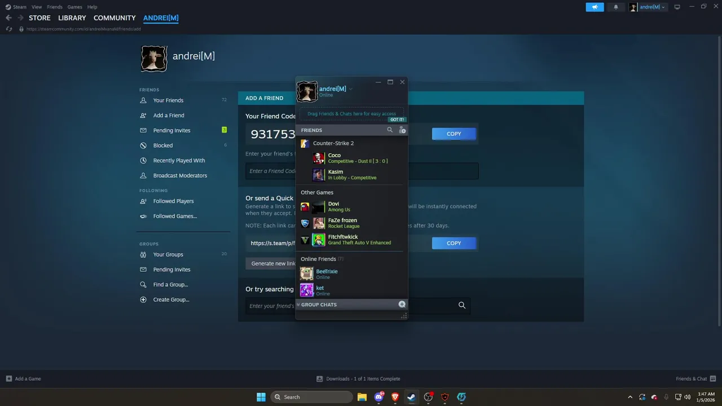Open the Windows Start menu
Image resolution: width=722 pixels, height=406 pixels.
pyautogui.click(x=261, y=397)
